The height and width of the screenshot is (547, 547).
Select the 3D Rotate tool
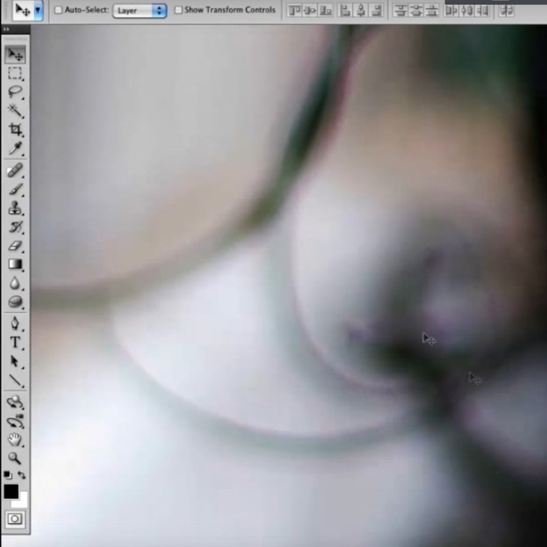[15, 403]
